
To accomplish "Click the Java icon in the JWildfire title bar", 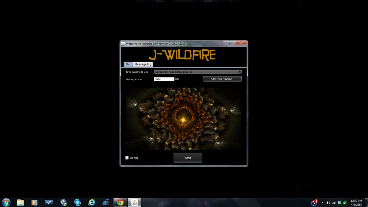I will tap(123, 43).
